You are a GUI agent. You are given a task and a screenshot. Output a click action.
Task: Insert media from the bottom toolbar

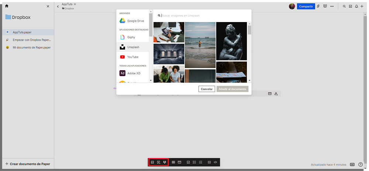click(x=159, y=162)
